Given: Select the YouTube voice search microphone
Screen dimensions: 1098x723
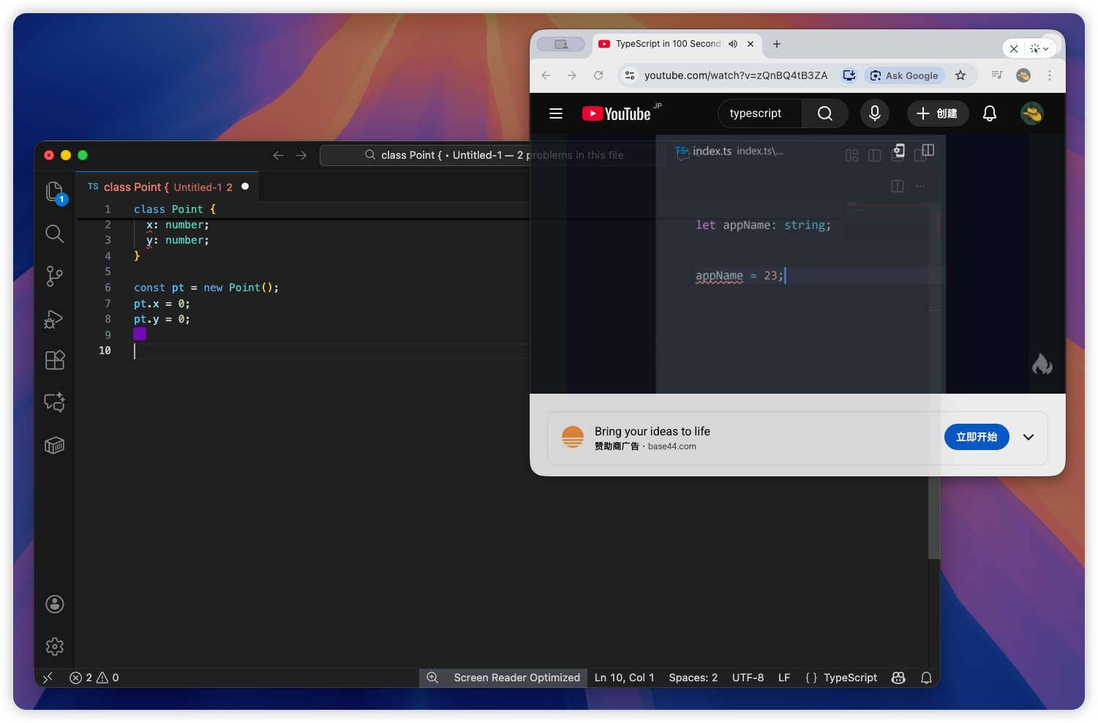Looking at the screenshot, I should click(x=875, y=113).
